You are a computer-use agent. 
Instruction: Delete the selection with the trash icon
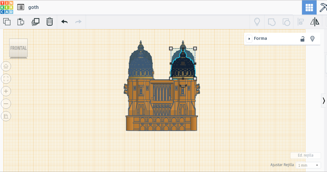(50, 22)
